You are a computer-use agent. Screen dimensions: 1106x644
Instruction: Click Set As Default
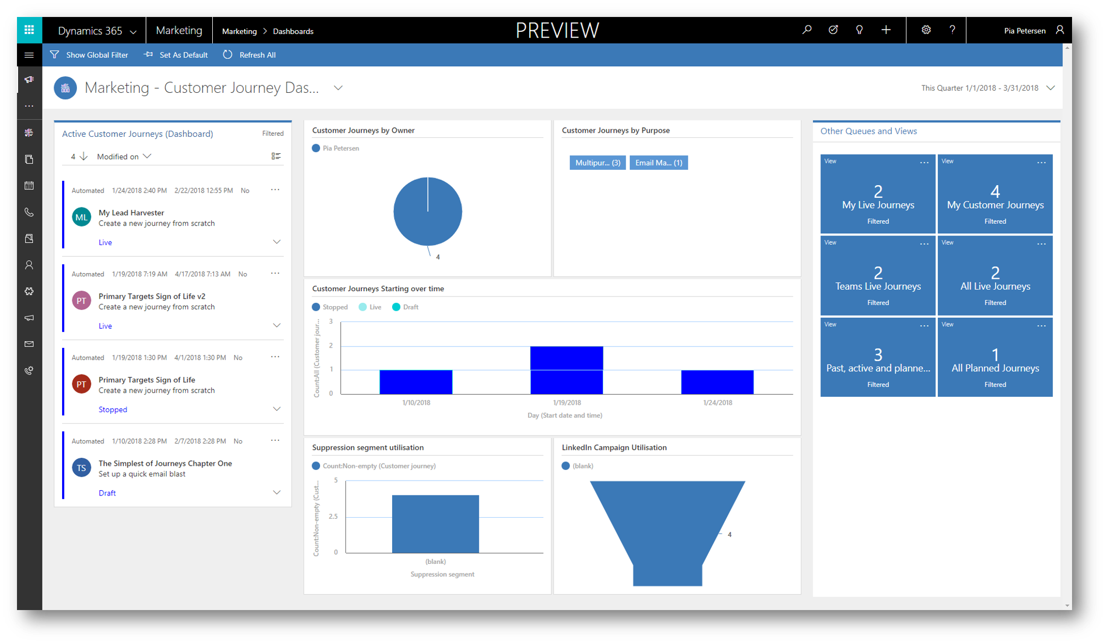176,55
